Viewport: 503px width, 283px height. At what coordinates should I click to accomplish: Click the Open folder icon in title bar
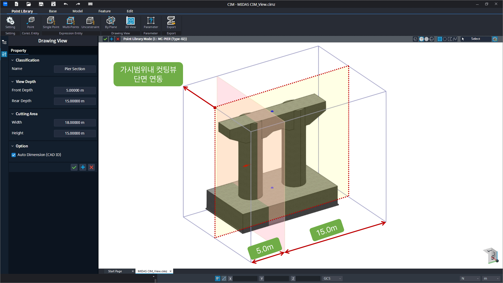coord(29,4)
